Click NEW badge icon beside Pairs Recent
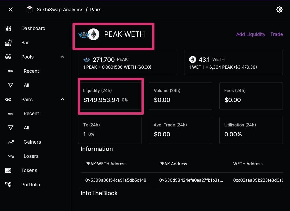 [10, 114]
